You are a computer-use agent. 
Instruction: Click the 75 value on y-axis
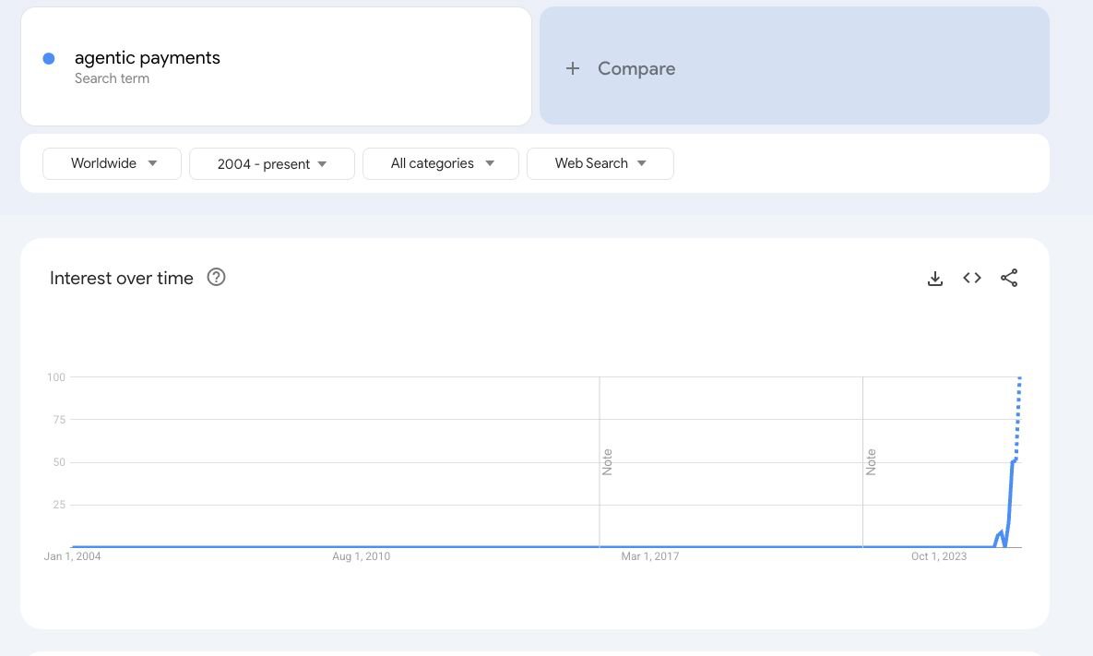(59, 420)
